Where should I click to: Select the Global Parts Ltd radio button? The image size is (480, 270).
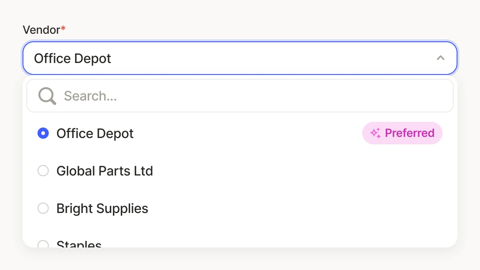43,171
